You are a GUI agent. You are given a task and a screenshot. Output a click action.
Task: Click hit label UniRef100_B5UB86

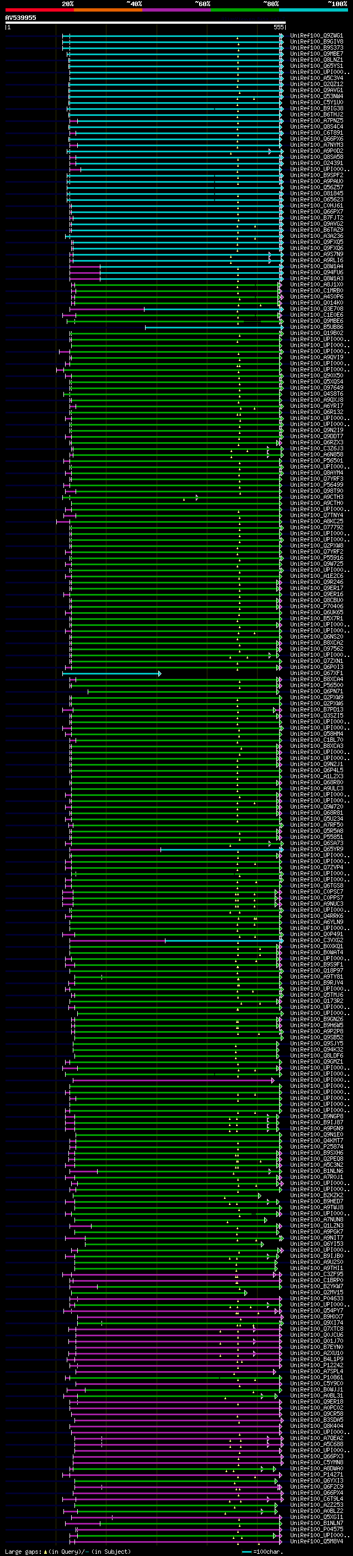click(x=317, y=327)
